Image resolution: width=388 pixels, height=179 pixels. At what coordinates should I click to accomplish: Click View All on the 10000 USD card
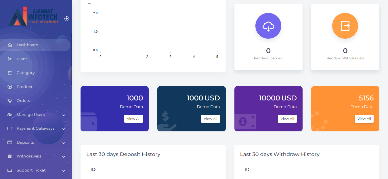pos(287,119)
